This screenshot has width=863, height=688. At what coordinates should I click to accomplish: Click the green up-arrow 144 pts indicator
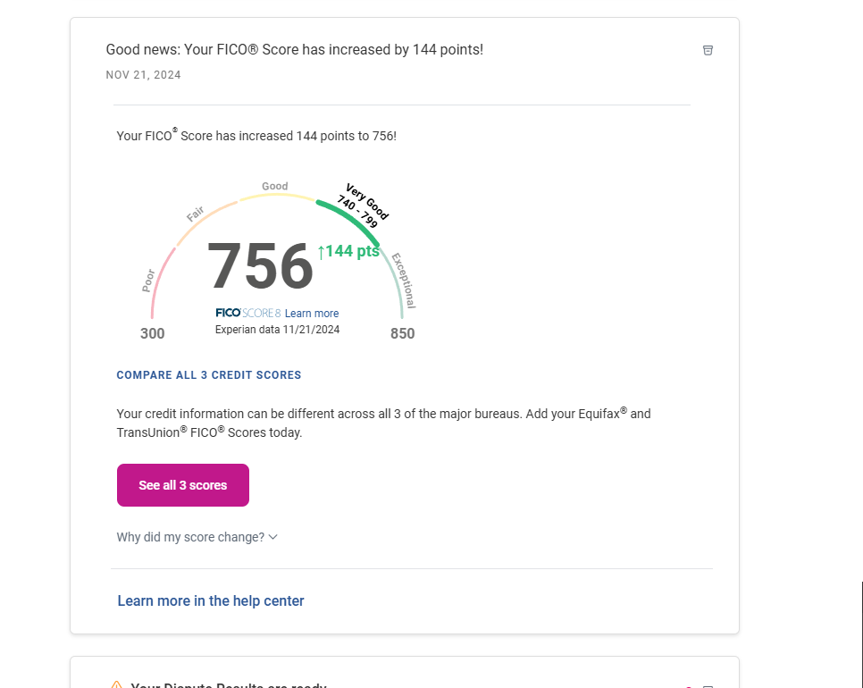348,251
